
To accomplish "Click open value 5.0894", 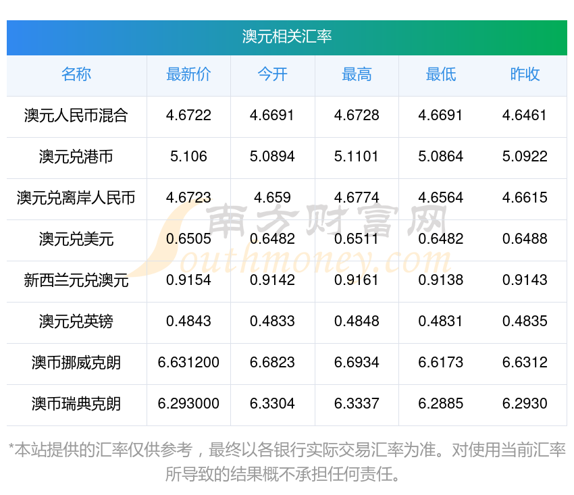I will pyautogui.click(x=272, y=157).
